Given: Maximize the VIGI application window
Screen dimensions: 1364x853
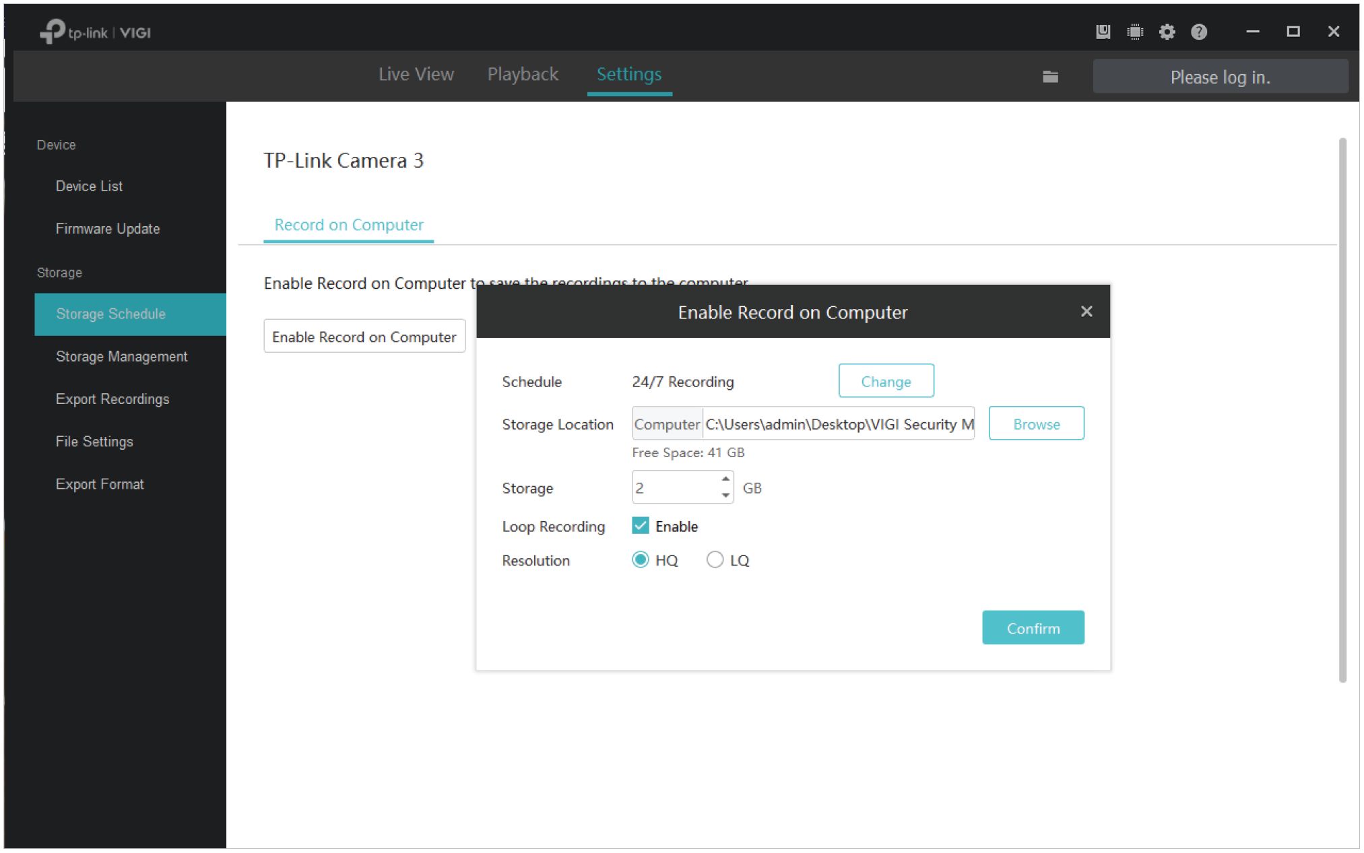Looking at the screenshot, I should (1293, 32).
